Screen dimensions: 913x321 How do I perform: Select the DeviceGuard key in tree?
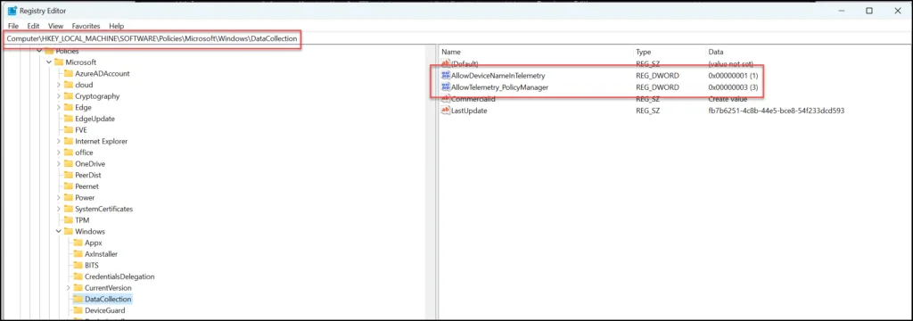(104, 310)
